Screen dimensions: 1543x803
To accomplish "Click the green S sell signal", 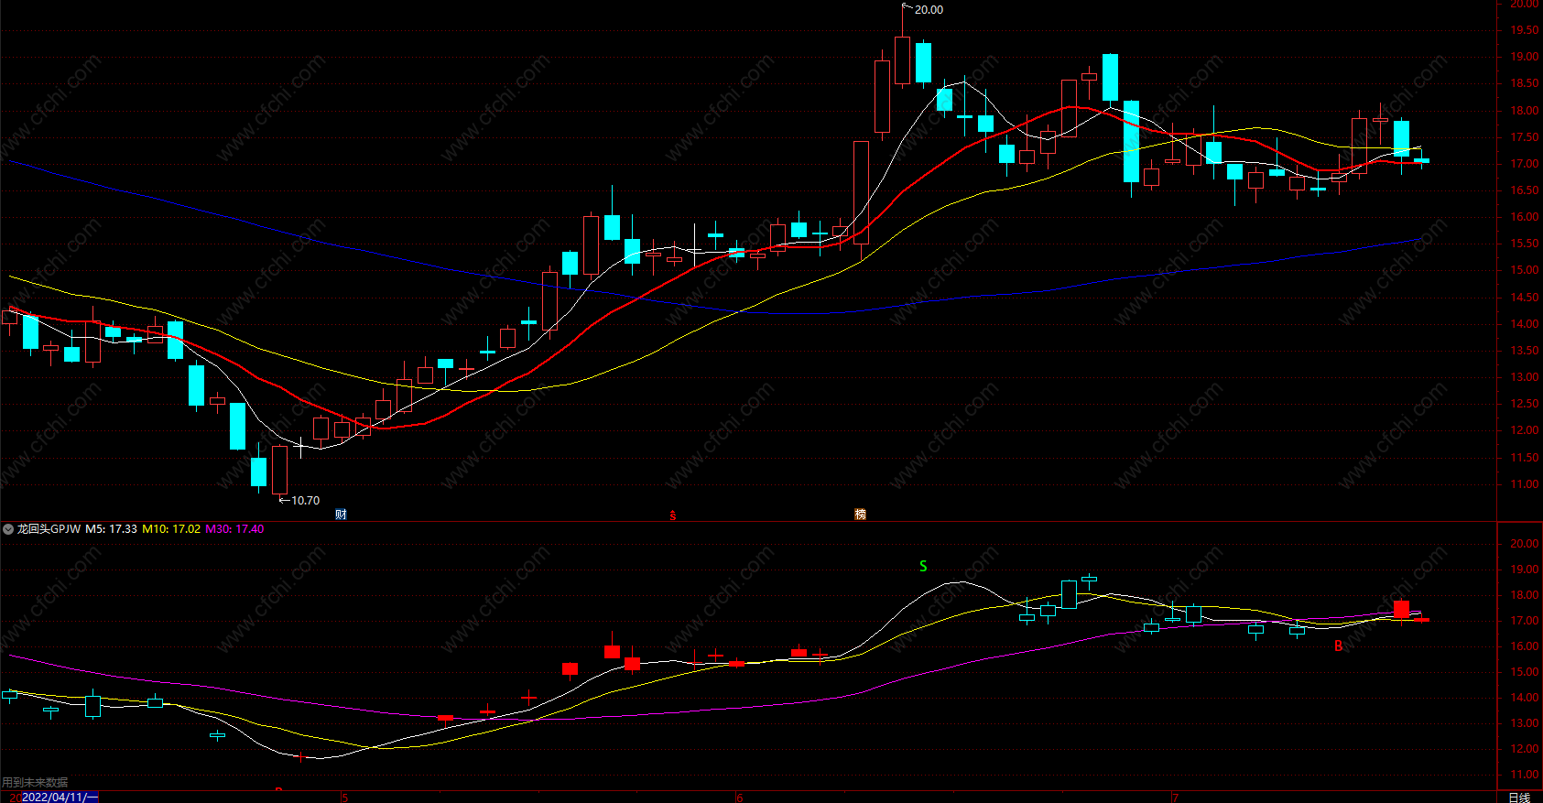I will 923,567.
